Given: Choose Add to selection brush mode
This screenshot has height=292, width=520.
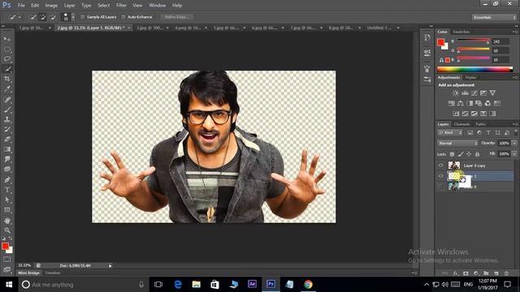Looking at the screenshot, I should click(x=42, y=17).
